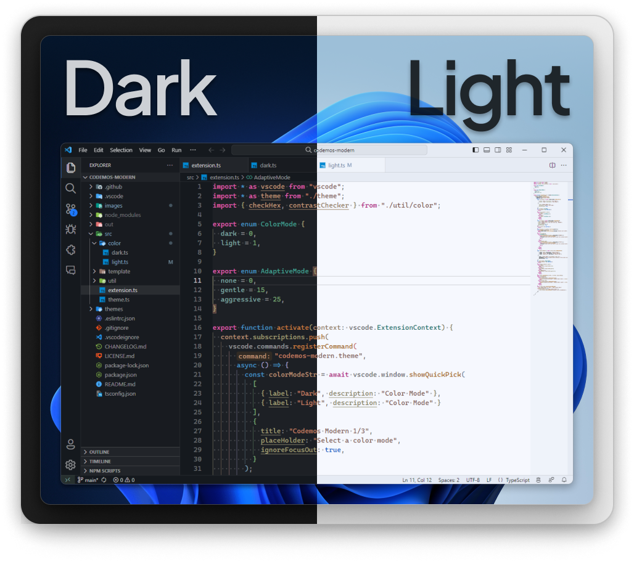The image size is (634, 564).
Task: Open the Manage gear icon
Action: pyautogui.click(x=70, y=465)
